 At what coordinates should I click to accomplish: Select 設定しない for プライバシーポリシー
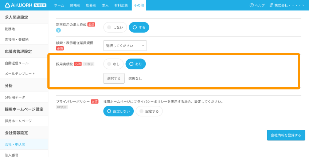(118, 111)
